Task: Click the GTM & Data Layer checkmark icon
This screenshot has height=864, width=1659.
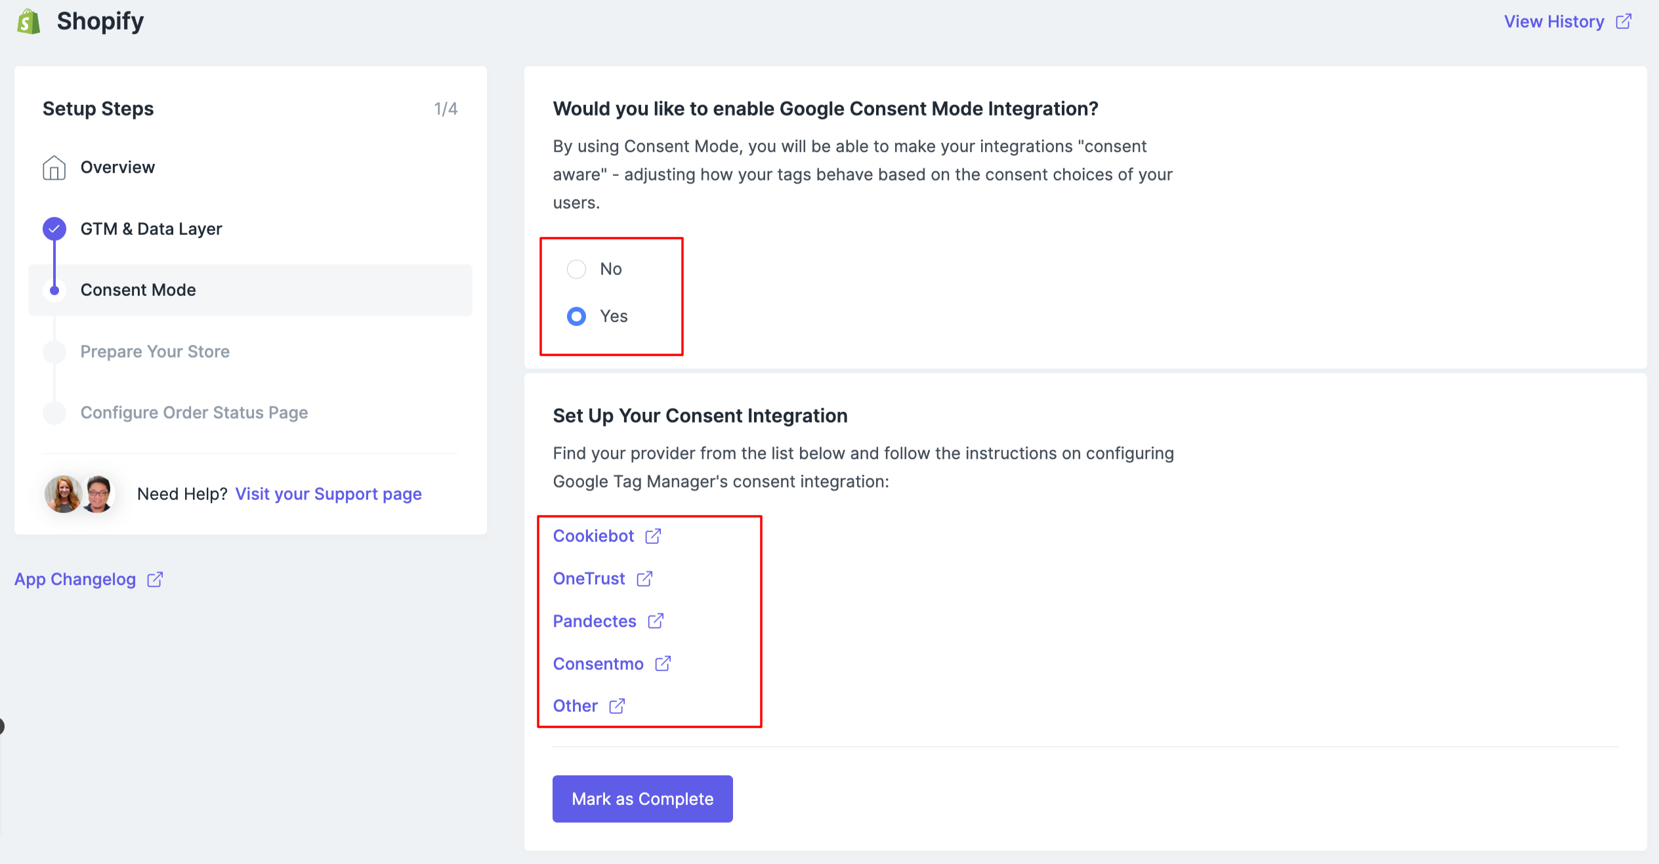Action: (x=54, y=229)
